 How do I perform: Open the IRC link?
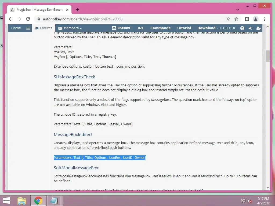coord(141,28)
